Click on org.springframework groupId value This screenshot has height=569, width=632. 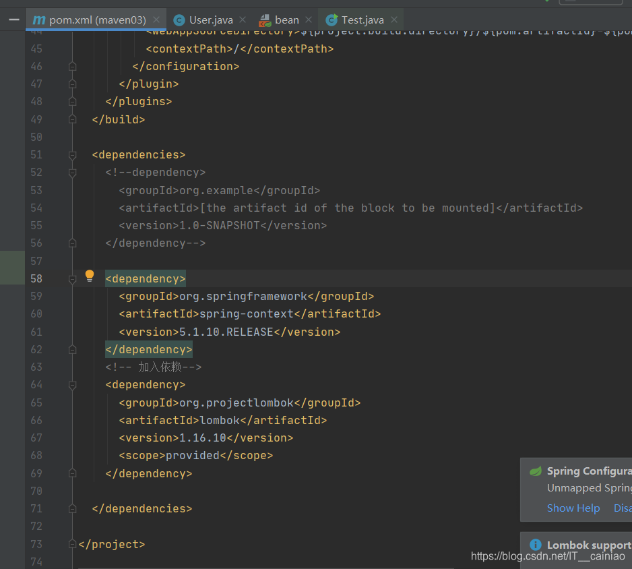click(243, 297)
